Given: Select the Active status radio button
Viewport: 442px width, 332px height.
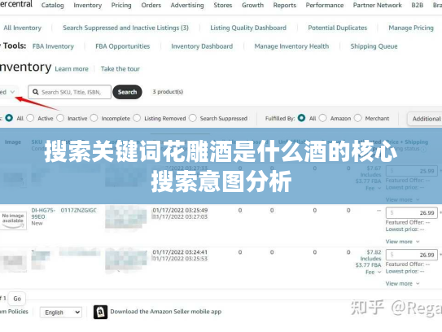Looking at the screenshot, I should coord(30,118).
